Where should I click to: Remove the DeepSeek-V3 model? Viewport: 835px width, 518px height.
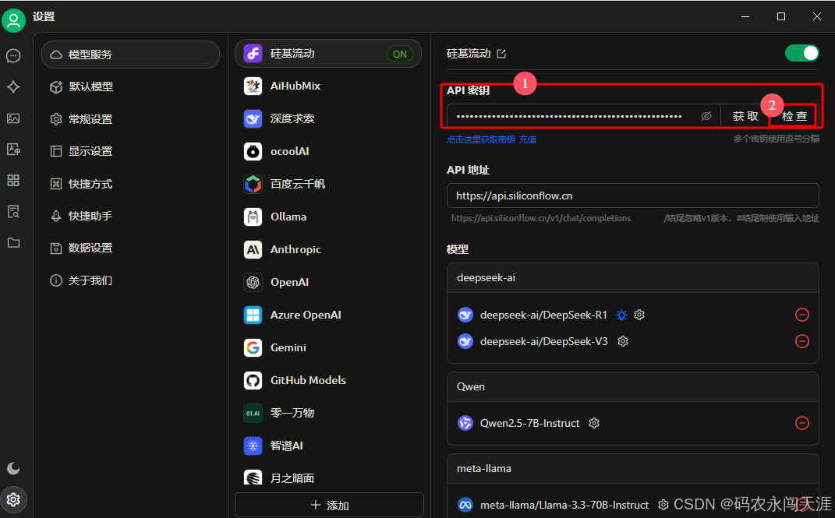tap(802, 341)
